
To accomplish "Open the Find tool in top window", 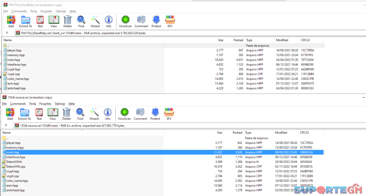I will tap(81, 21).
